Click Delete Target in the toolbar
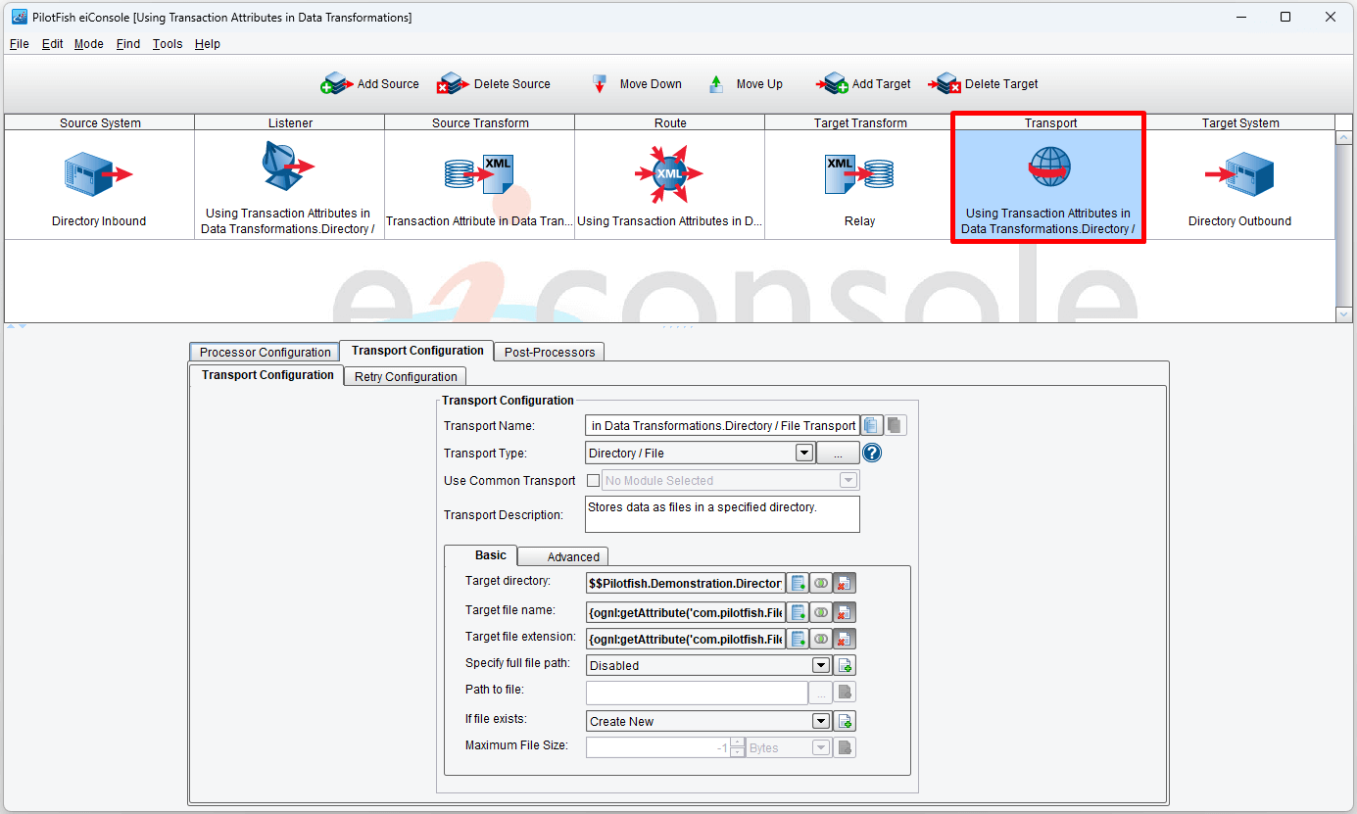 984,84
